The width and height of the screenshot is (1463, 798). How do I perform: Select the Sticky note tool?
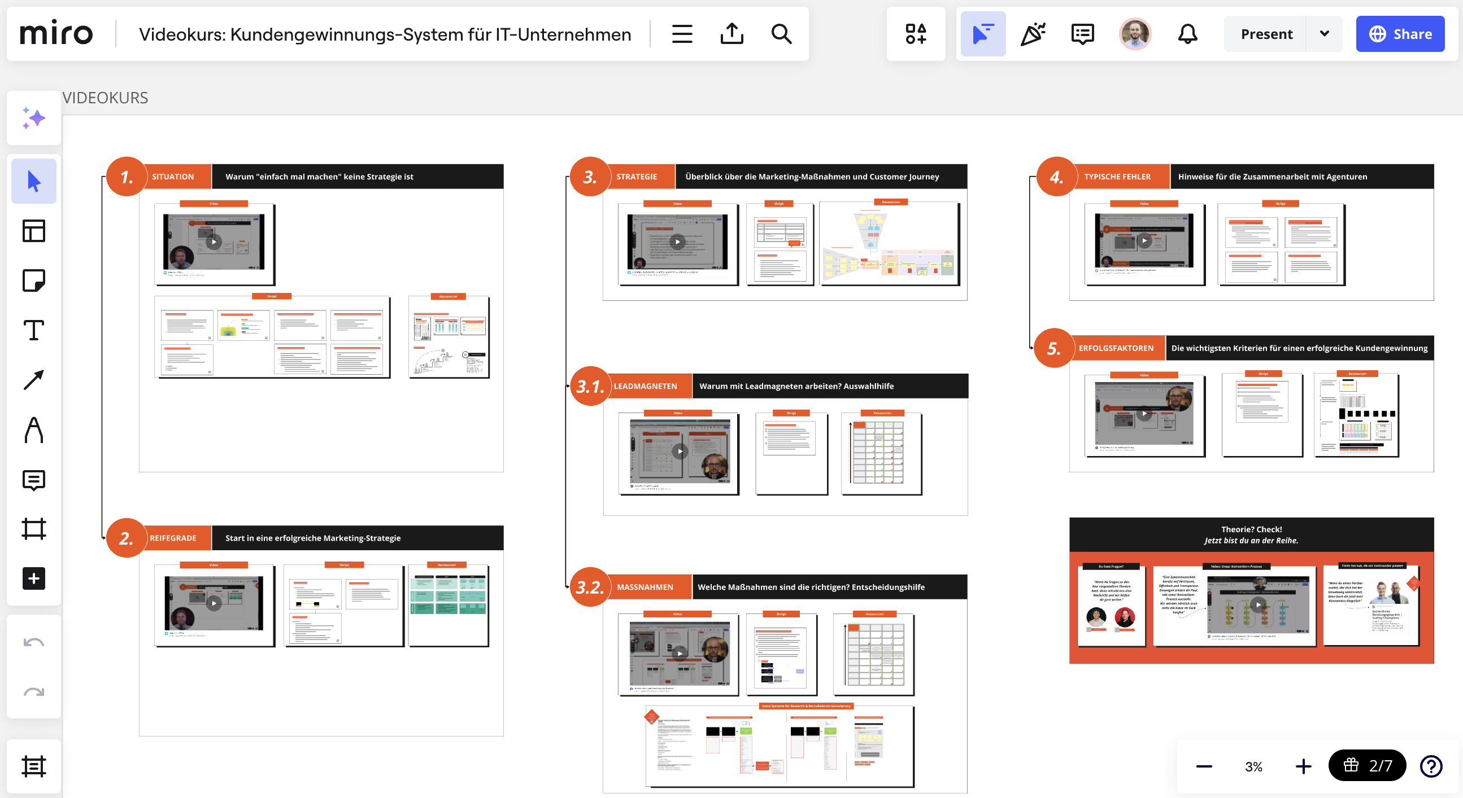tap(33, 280)
